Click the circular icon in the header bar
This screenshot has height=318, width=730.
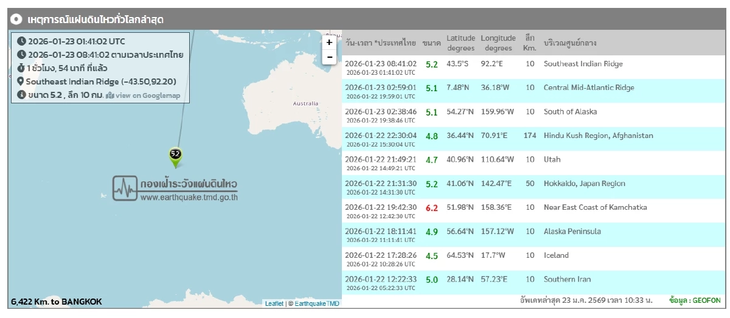click(x=17, y=19)
